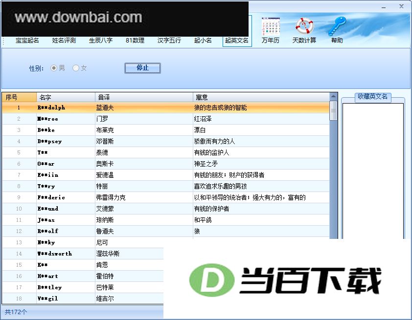Open 帮助 key icon

tap(337, 30)
